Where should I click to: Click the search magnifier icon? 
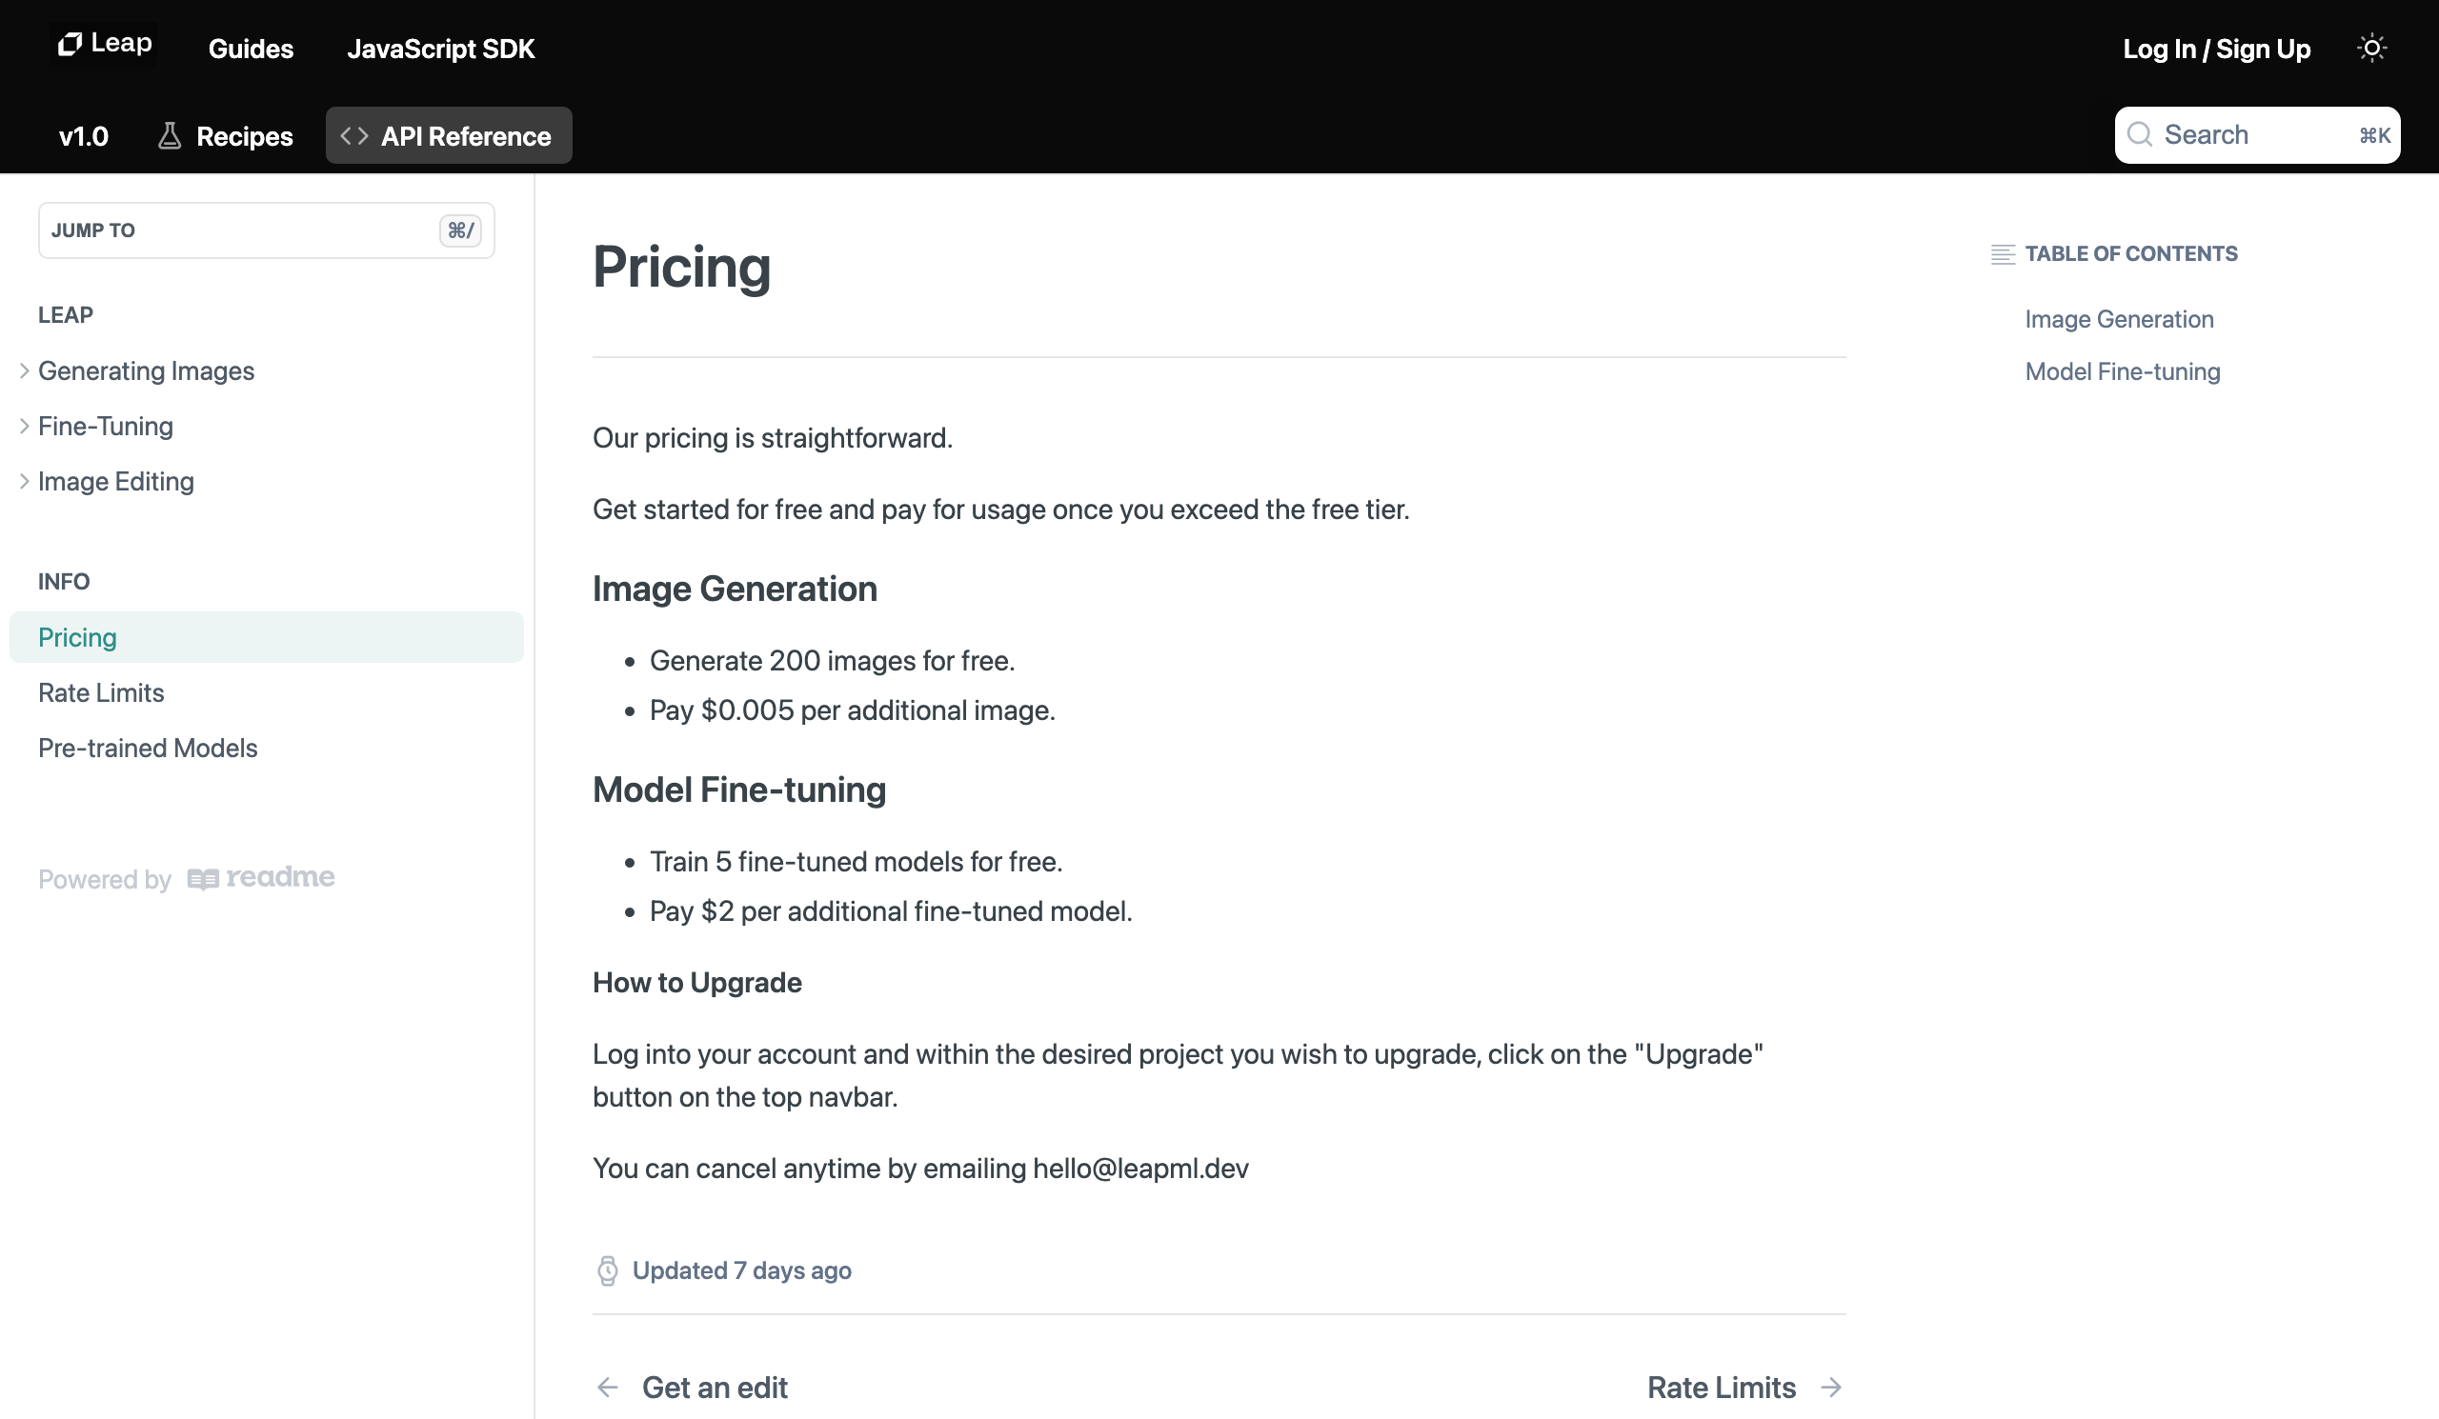(2140, 134)
